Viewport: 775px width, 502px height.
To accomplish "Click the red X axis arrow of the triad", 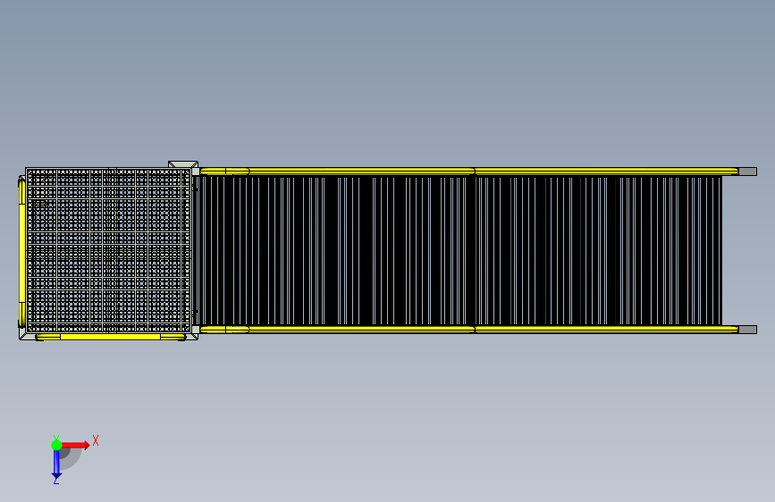I will tap(76, 445).
